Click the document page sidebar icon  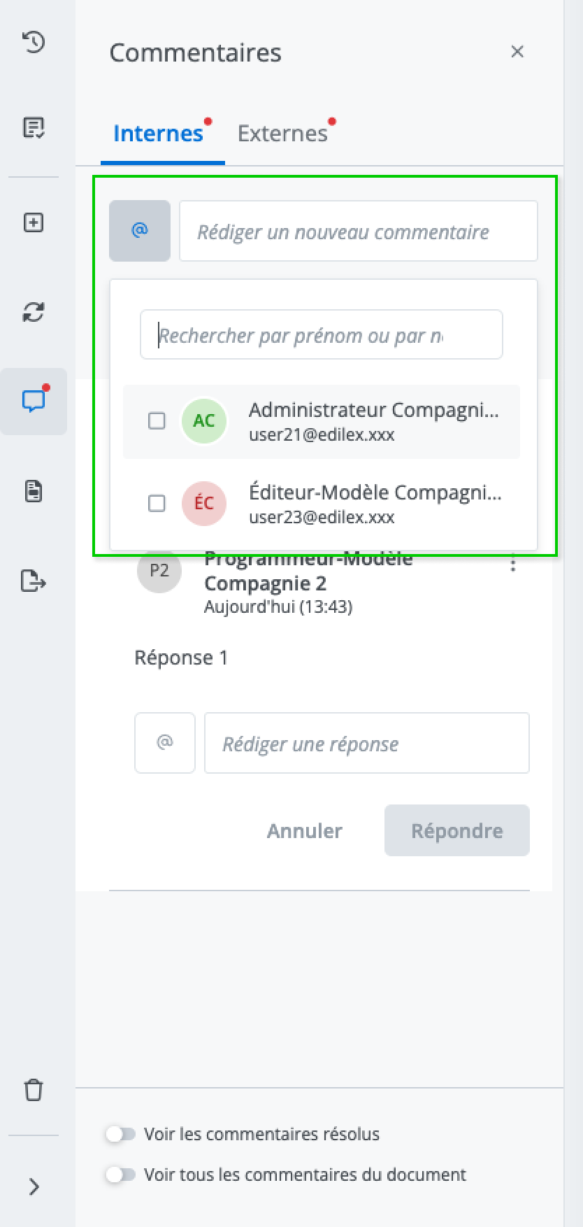tap(34, 491)
